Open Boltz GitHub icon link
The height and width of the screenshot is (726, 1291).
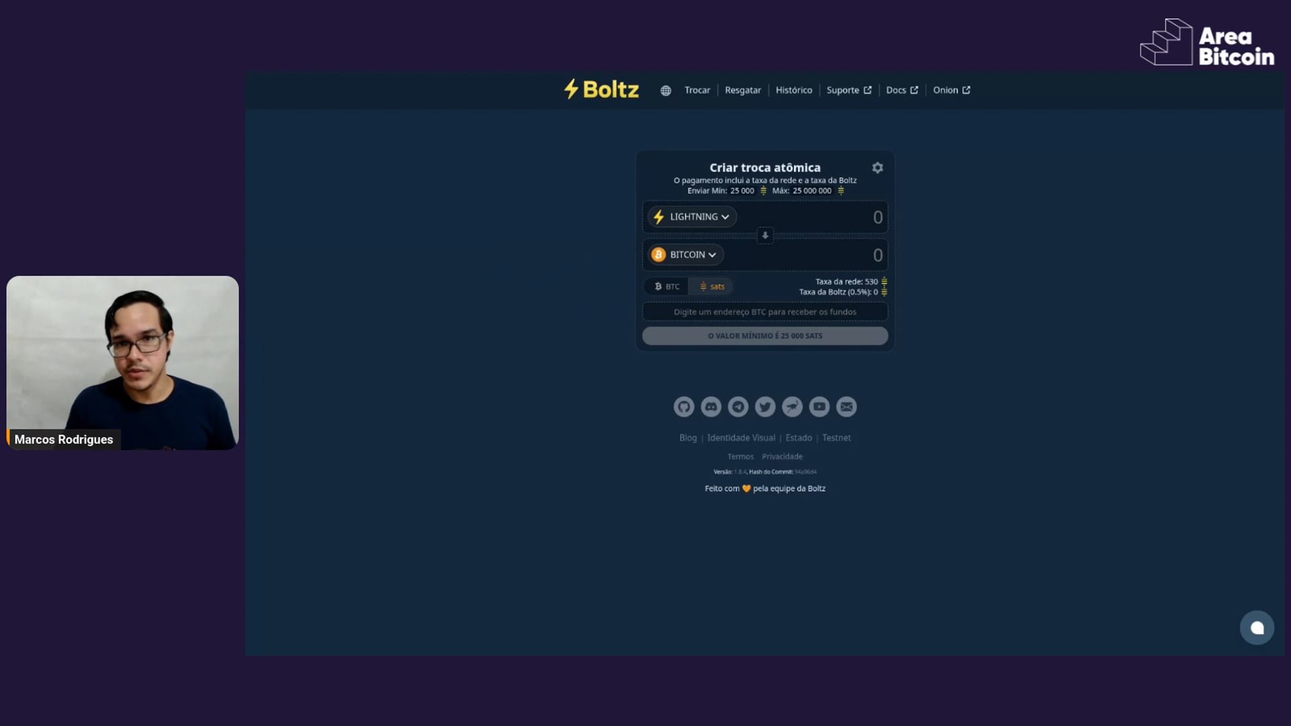pos(684,407)
